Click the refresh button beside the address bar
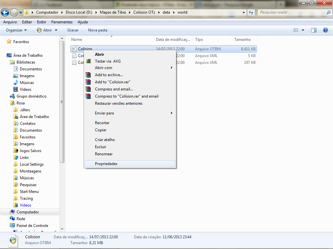Screen dimensions: 333x249 (251, 13)
